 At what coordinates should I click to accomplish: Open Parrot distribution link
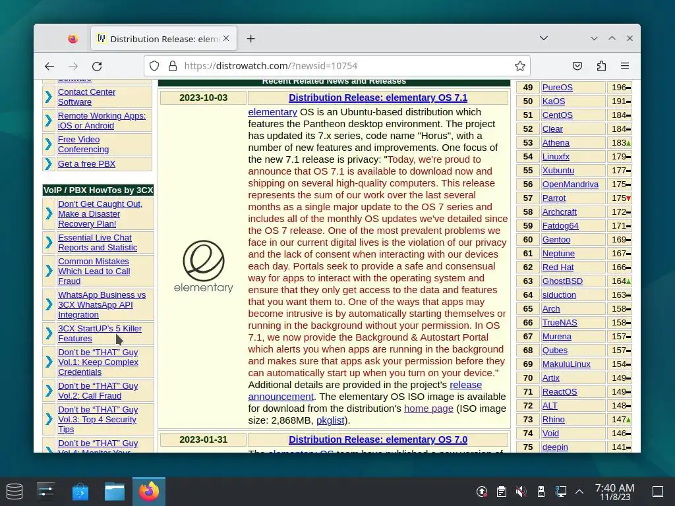pos(554,198)
